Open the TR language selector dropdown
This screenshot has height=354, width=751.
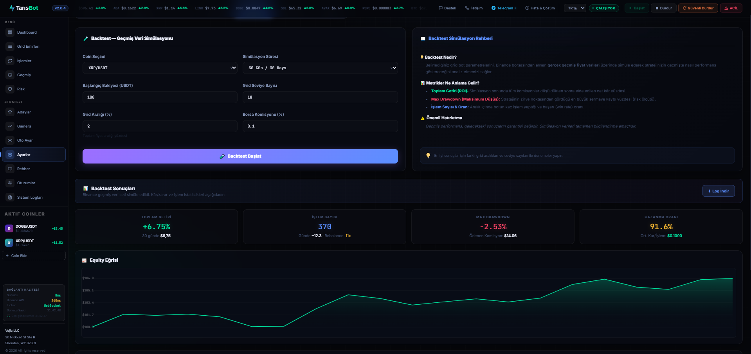coord(575,8)
